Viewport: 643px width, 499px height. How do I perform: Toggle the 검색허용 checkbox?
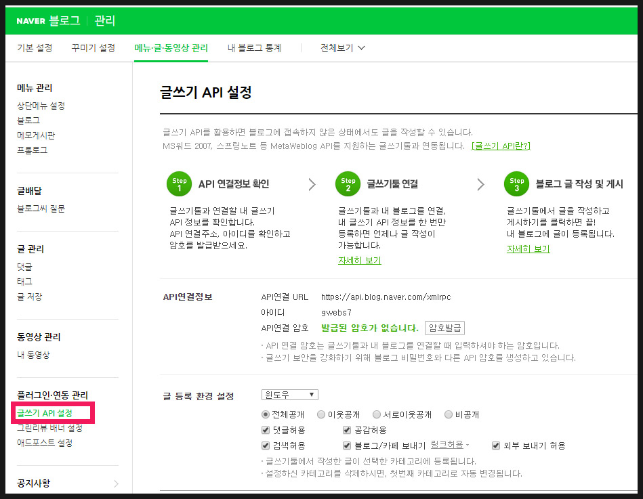(x=266, y=446)
